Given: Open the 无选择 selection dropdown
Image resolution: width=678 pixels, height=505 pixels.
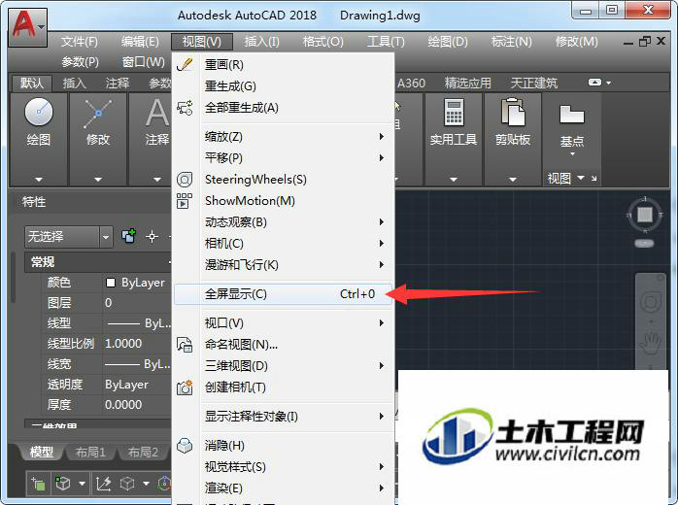Looking at the screenshot, I should [106, 237].
